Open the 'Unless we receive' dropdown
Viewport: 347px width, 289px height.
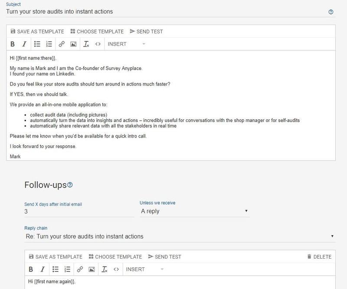click(194, 211)
